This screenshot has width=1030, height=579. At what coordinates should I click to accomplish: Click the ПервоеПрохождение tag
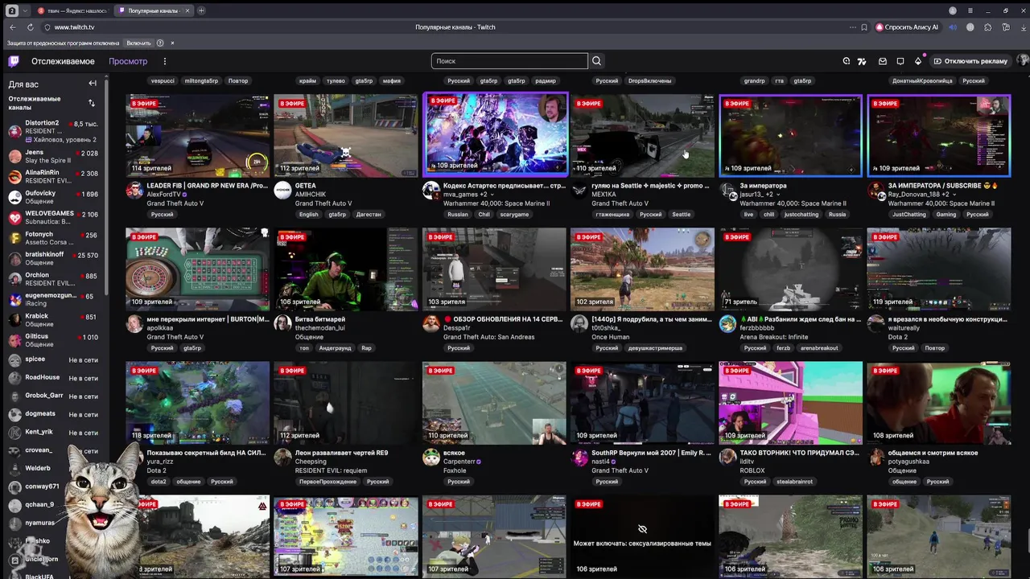tap(328, 482)
